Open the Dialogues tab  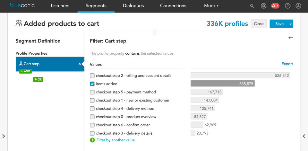[x=133, y=6]
